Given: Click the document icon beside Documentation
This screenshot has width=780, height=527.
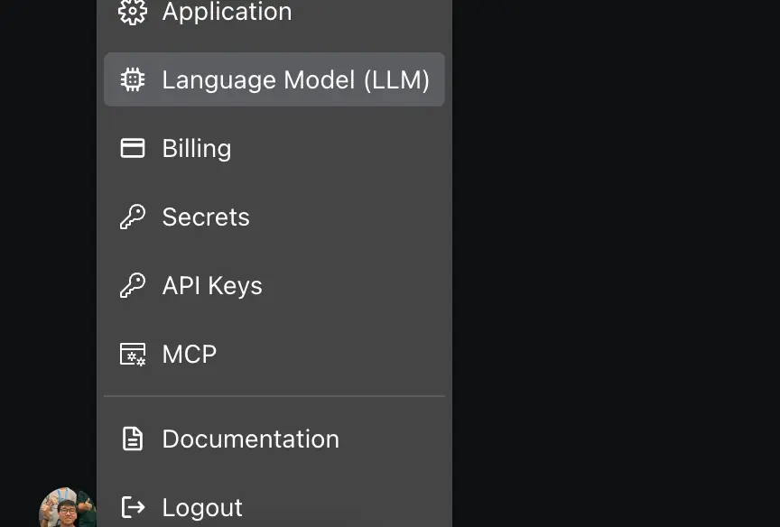Looking at the screenshot, I should pos(132,439).
